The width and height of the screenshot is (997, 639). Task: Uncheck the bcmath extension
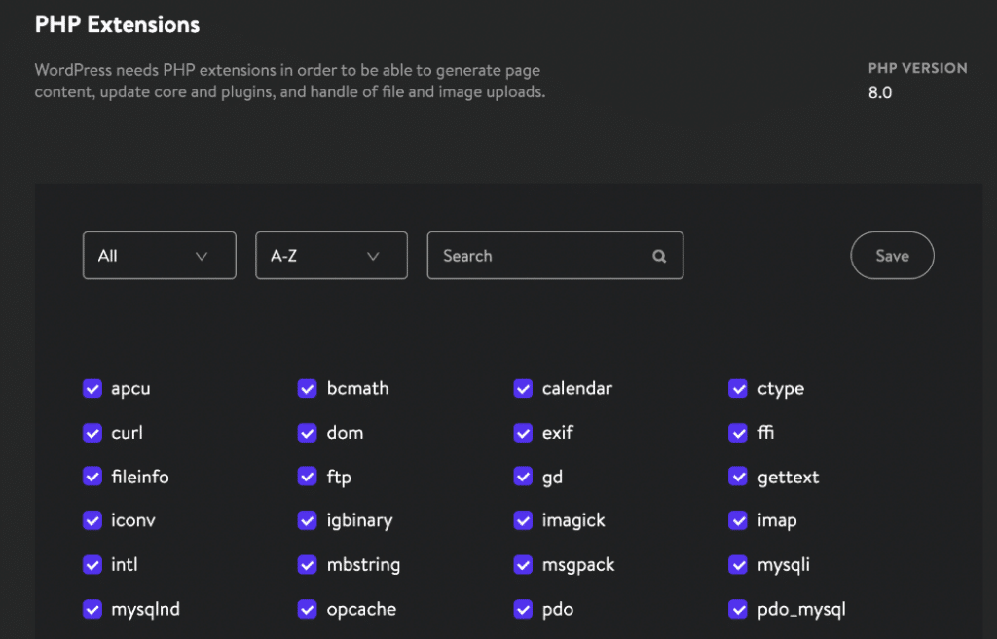309,388
